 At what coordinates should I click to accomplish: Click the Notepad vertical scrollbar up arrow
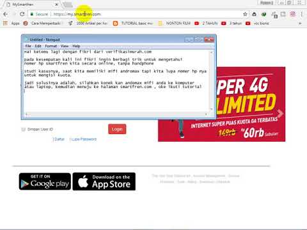pos(211,52)
